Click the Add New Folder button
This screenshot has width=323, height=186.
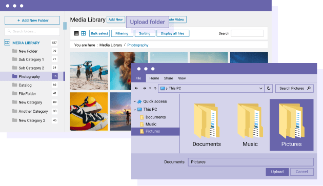32,20
